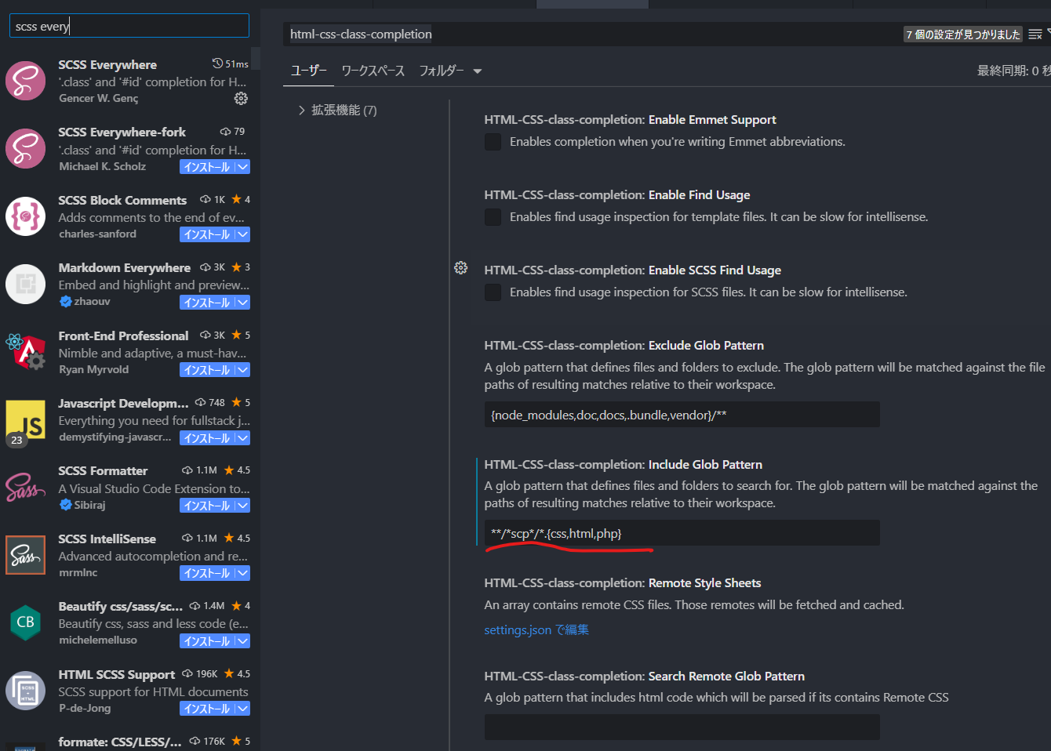Edit Exclude Glob Pattern text field
The image size is (1051, 751).
coord(682,415)
